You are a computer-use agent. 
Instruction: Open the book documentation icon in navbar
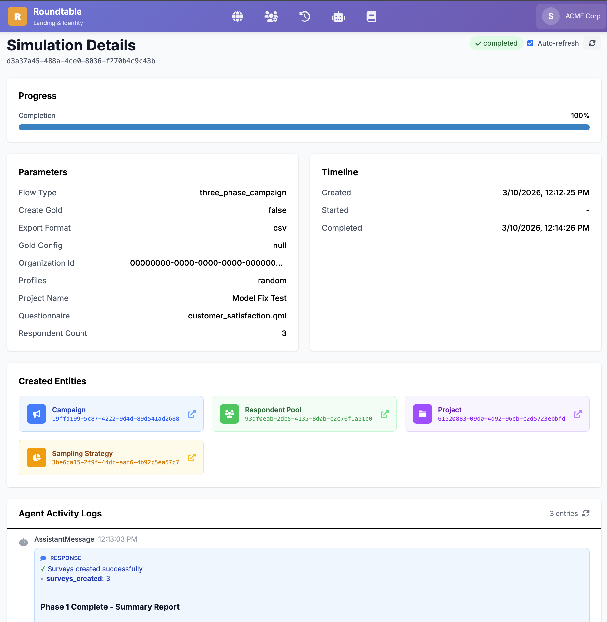(371, 16)
